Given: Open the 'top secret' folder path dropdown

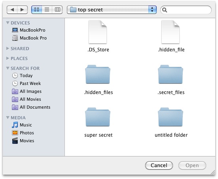Looking at the screenshot, I should (x=112, y=10).
